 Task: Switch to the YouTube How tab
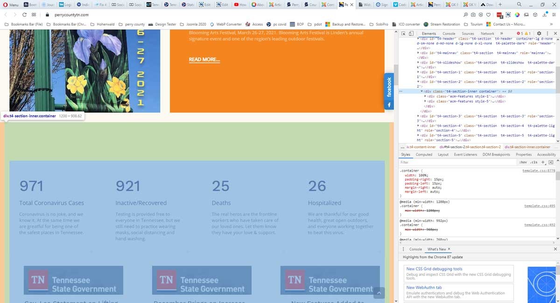239,5
